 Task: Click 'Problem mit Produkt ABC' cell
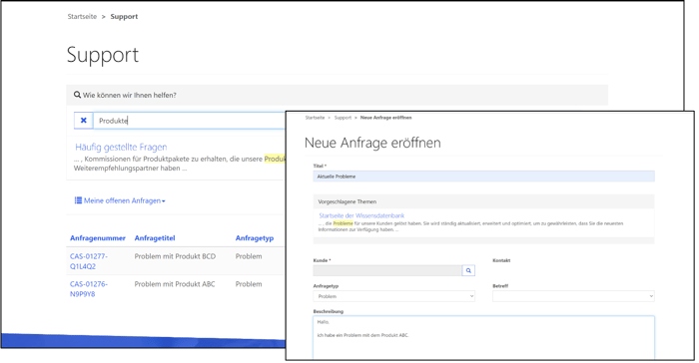click(x=175, y=284)
